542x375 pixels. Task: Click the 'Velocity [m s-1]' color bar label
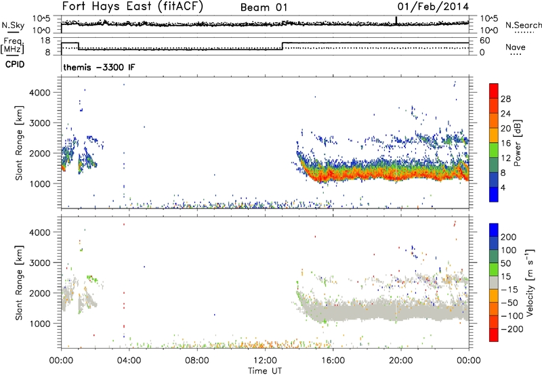pos(530,282)
